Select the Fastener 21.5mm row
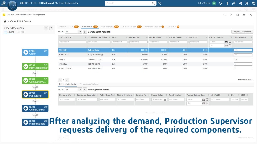Screen dimensions: 257x144 tap(155, 59)
